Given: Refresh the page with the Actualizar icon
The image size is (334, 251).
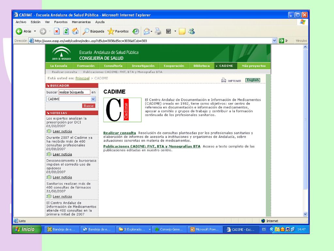Looking at the screenshot, I should (x=66, y=31).
